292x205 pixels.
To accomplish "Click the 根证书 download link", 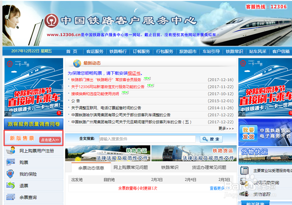I will [134, 73].
